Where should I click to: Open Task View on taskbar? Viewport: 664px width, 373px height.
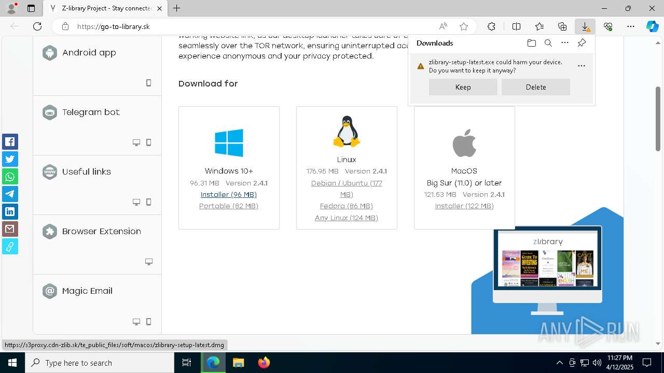187,363
